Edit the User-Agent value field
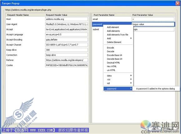 tap(66, 24)
